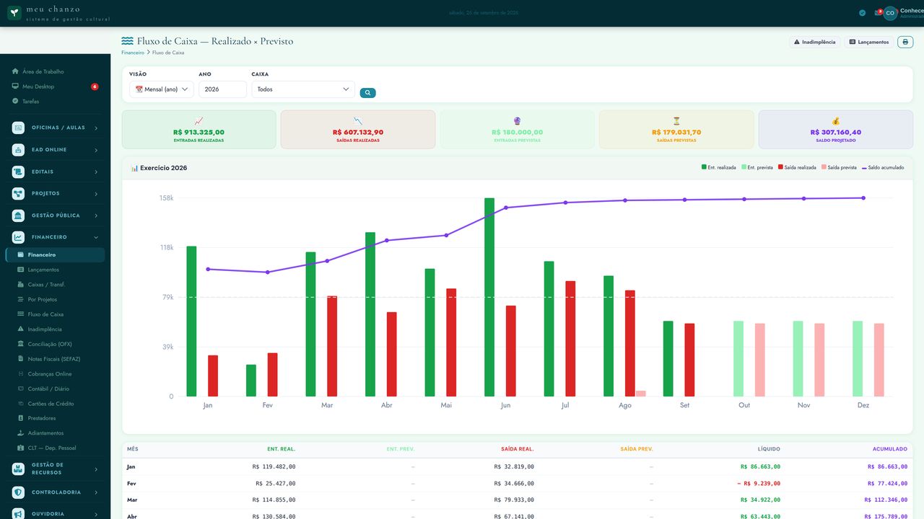This screenshot has height=519, width=924.
Task: Toggle Saída realizada series in chart legend
Action: pos(797,167)
